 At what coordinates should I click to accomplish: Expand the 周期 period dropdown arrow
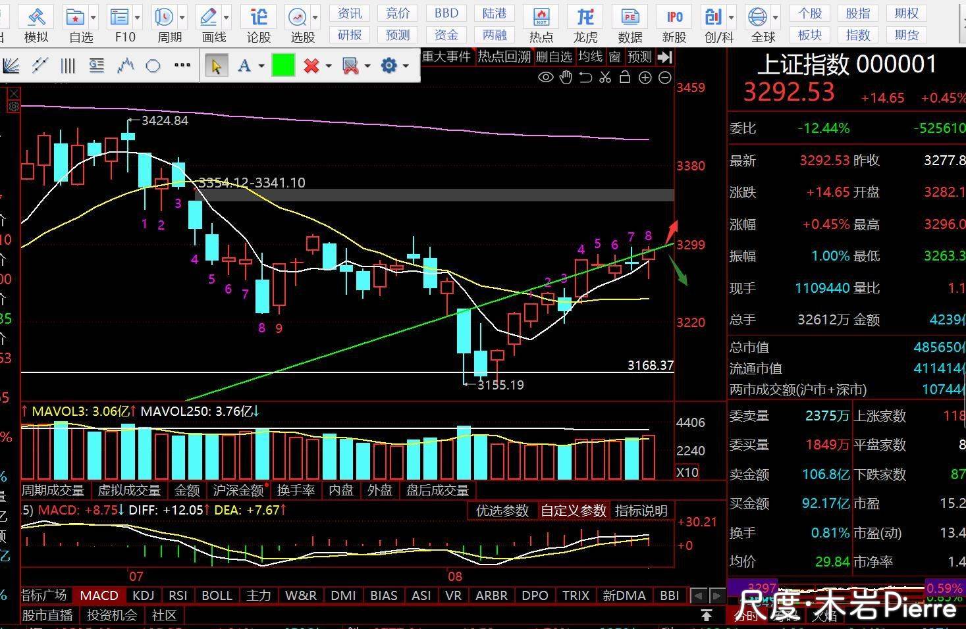(182, 17)
